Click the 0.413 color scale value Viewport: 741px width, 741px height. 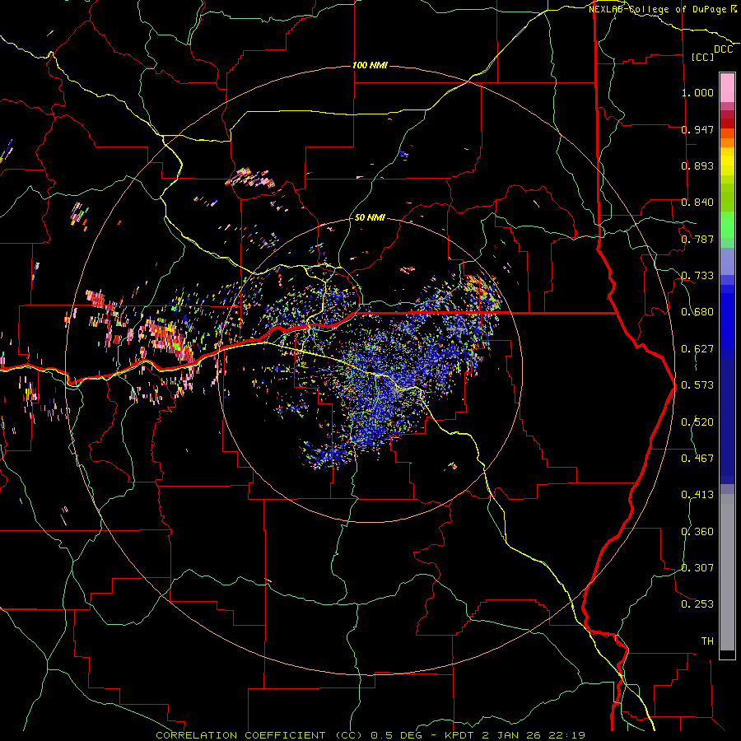pyautogui.click(x=697, y=495)
